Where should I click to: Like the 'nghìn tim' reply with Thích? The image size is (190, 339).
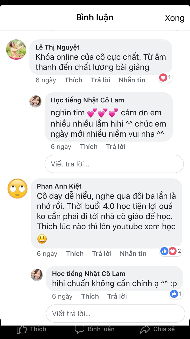(89, 147)
